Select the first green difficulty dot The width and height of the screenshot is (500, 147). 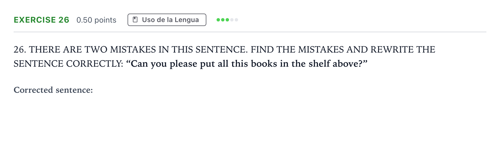tap(218, 20)
